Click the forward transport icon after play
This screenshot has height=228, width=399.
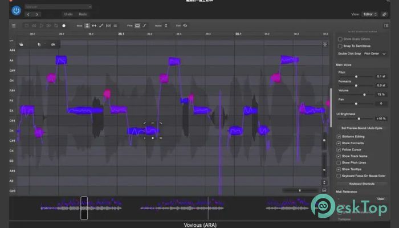(x=48, y=26)
